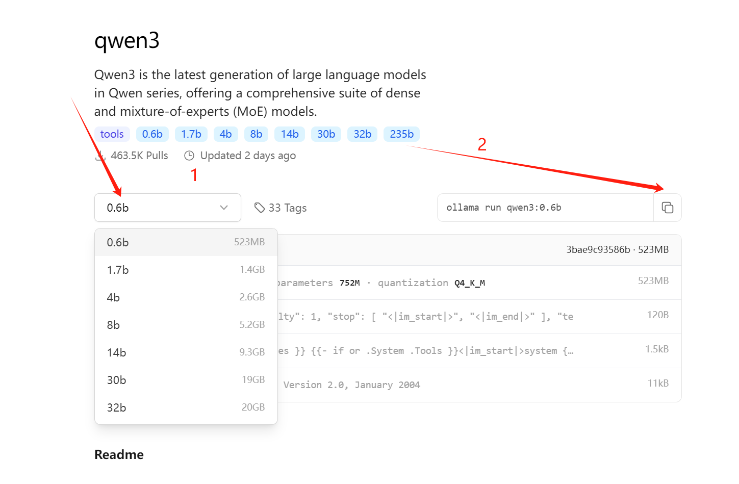The image size is (739, 484).
Task: Click the 4b tag badge
Action: click(x=226, y=134)
